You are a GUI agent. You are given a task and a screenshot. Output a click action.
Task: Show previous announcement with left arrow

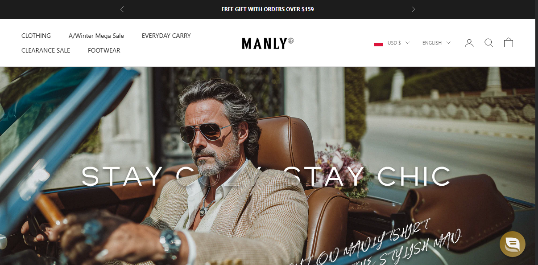(122, 9)
